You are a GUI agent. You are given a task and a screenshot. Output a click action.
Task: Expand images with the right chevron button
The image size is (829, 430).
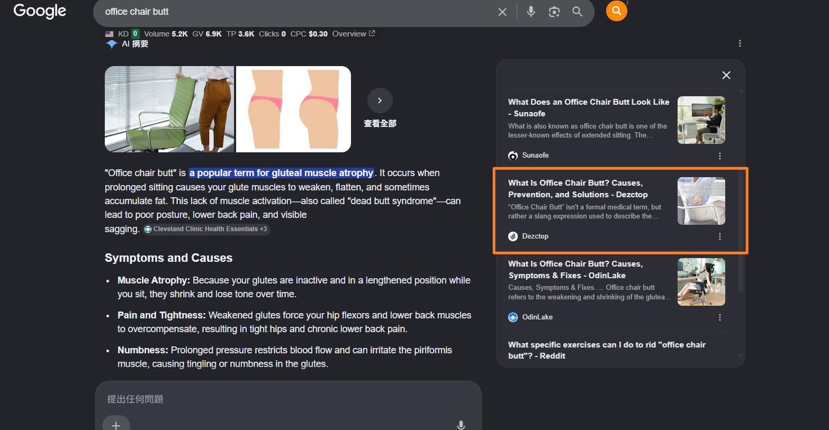coord(380,100)
